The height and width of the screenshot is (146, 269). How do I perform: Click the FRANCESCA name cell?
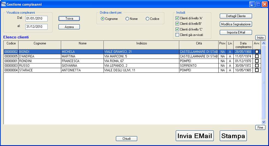[82, 61]
